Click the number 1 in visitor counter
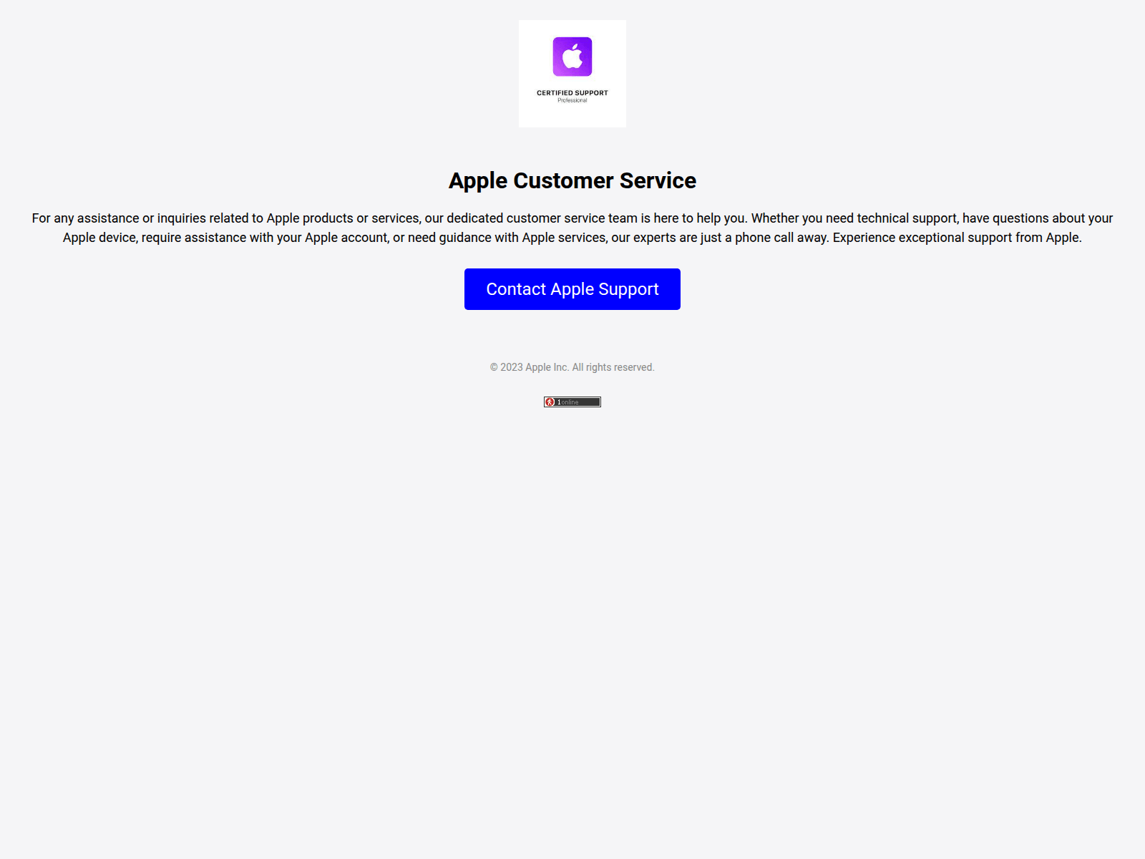 pyautogui.click(x=559, y=402)
